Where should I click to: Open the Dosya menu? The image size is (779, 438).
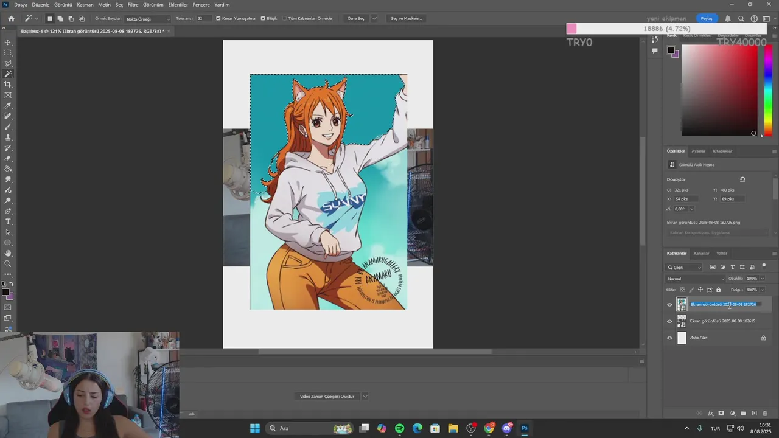[21, 5]
